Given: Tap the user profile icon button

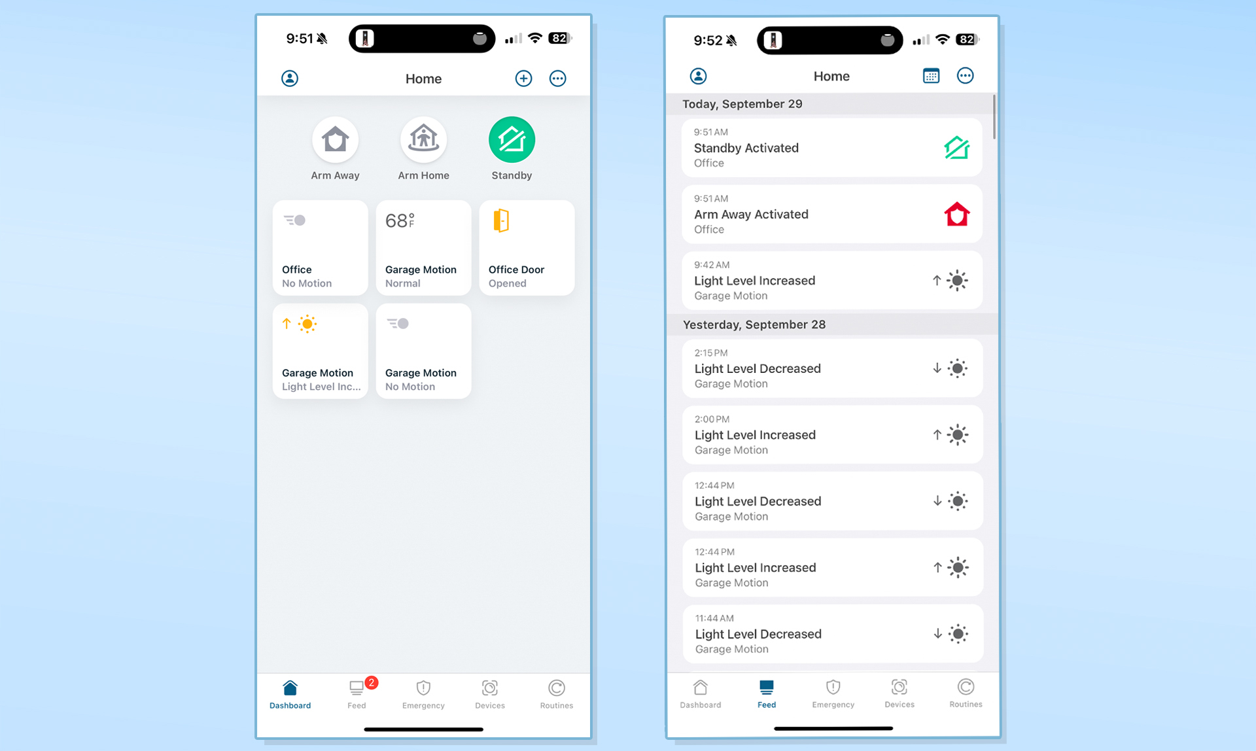Looking at the screenshot, I should (x=291, y=78).
